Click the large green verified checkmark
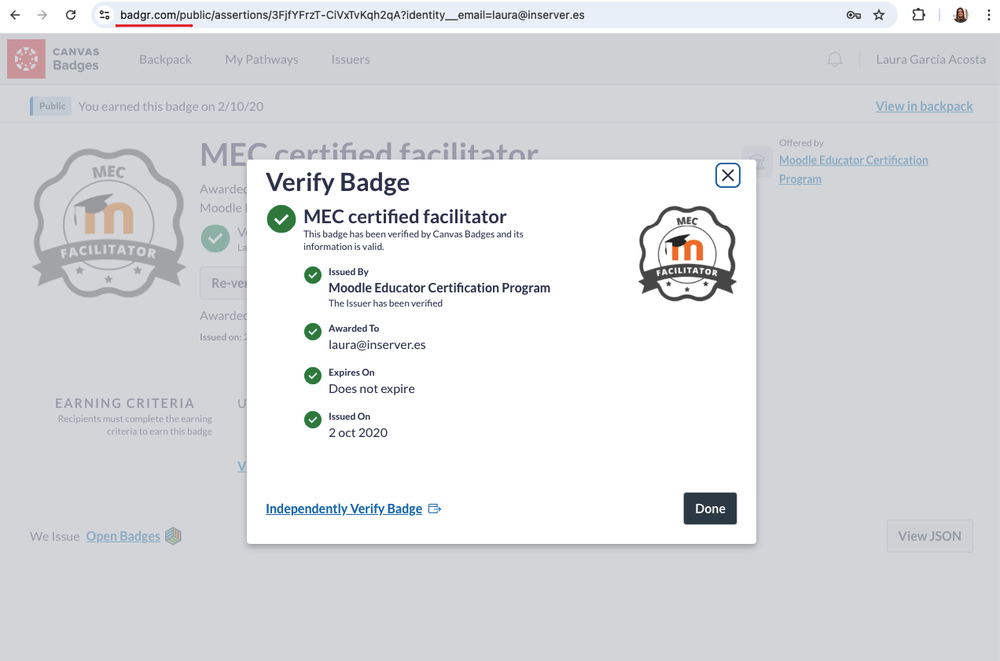The image size is (1000, 661). pyautogui.click(x=281, y=219)
